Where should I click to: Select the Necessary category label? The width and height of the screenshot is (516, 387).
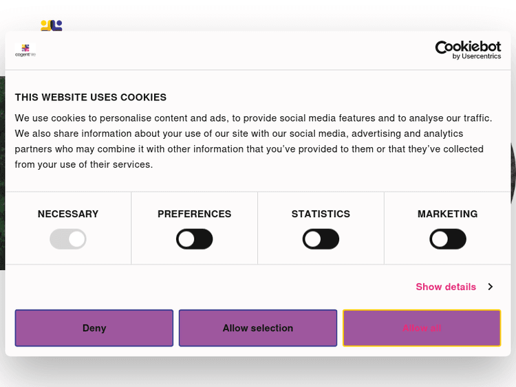point(68,214)
